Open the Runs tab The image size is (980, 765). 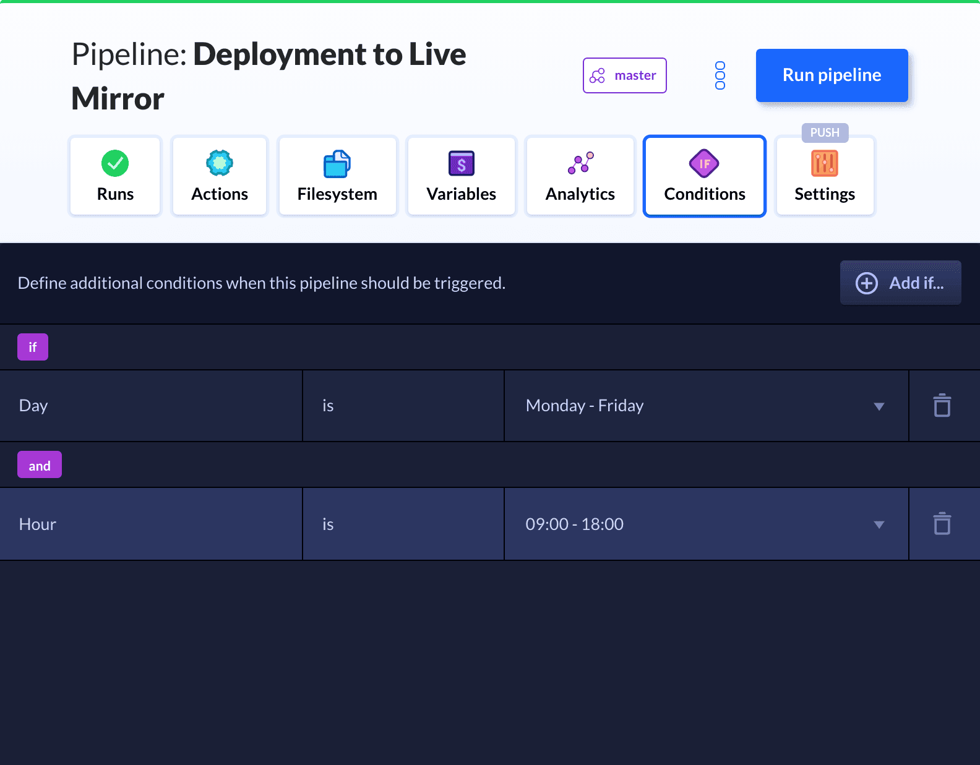pyautogui.click(x=115, y=176)
